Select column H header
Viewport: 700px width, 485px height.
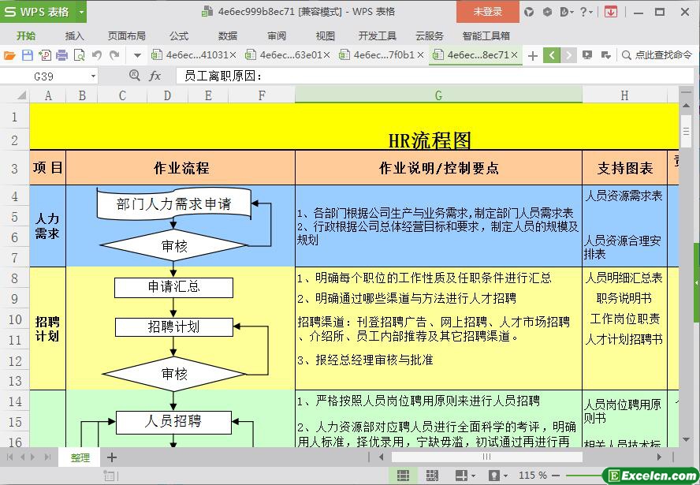624,95
